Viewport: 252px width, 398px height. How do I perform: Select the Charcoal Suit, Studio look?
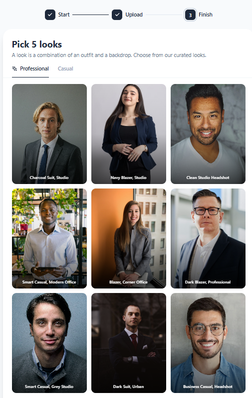[x=49, y=134]
